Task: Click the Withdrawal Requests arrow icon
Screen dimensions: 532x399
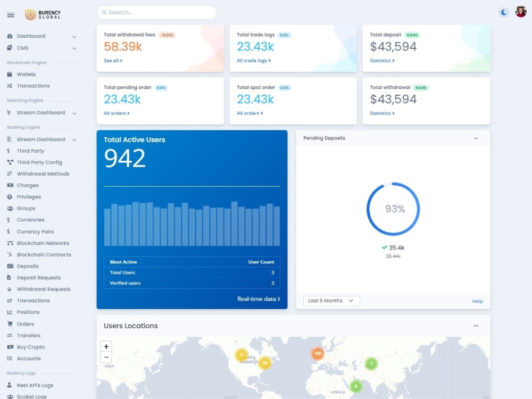Action: 9,289
